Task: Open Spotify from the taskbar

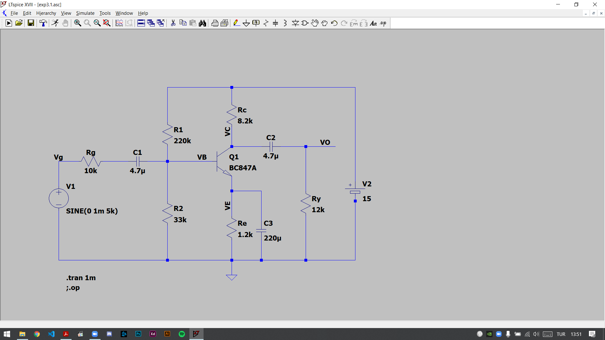Action: (x=182, y=334)
